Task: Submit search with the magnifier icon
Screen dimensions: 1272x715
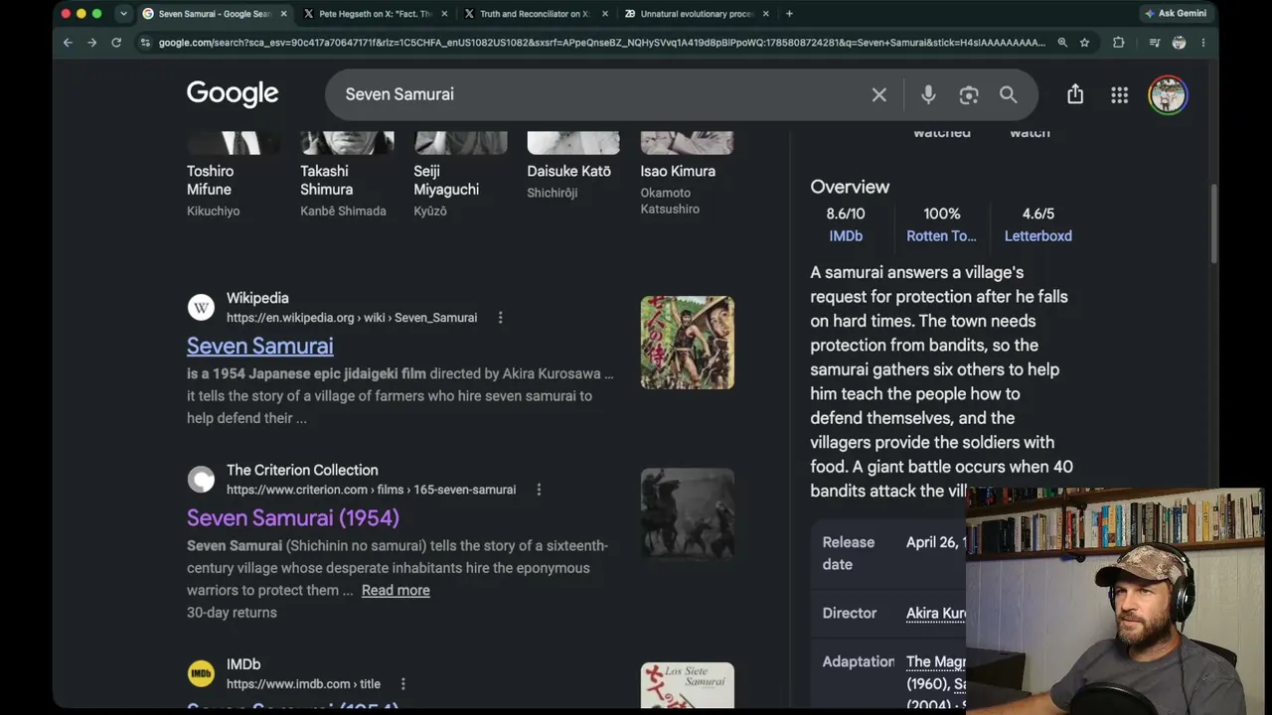Action: click(1009, 94)
